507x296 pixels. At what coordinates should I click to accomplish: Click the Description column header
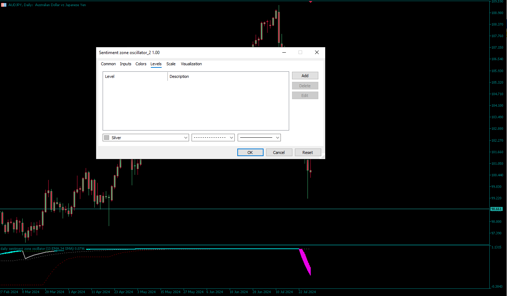tap(179, 76)
